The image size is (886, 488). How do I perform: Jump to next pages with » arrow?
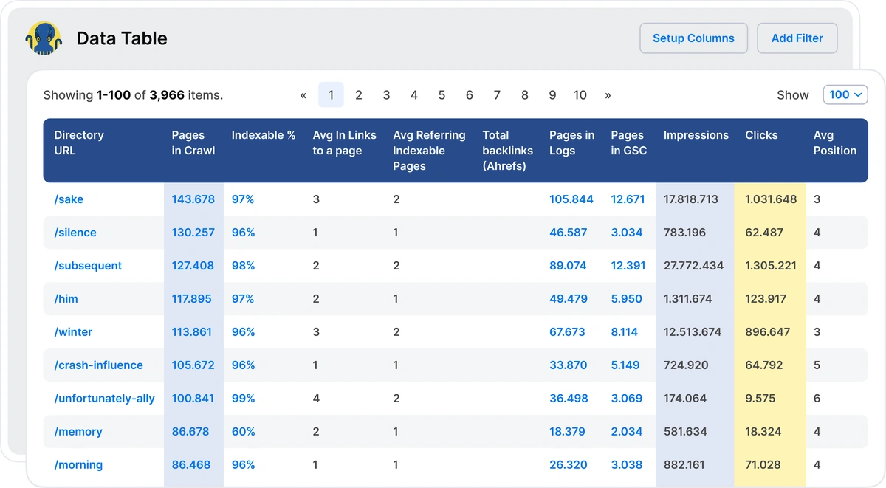pos(608,95)
